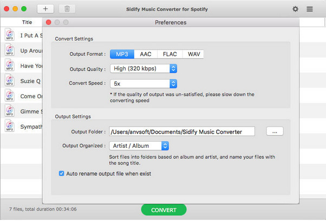Image resolution: width=326 pixels, height=221 pixels.
Task: Click MP3 file icon beside 'Come O'
Action: point(10,96)
